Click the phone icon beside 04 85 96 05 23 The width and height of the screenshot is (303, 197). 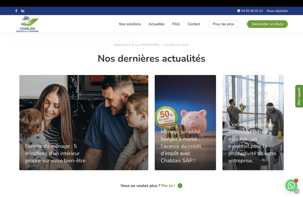239,11
